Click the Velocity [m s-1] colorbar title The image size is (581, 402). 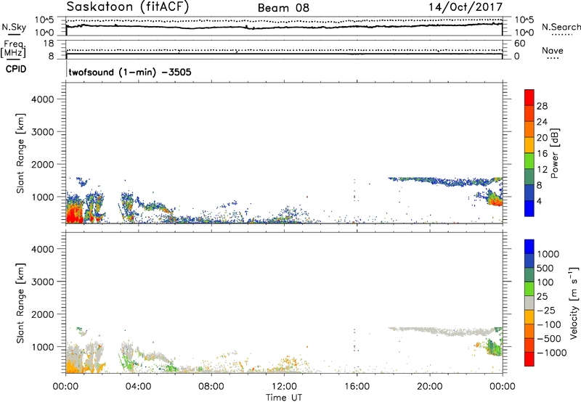pos(574,303)
